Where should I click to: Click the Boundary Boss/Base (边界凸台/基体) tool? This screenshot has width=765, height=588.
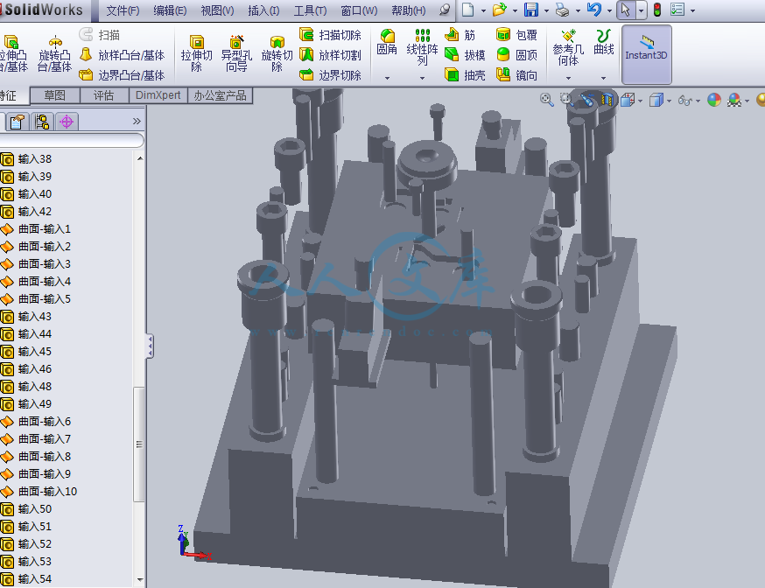coord(122,75)
